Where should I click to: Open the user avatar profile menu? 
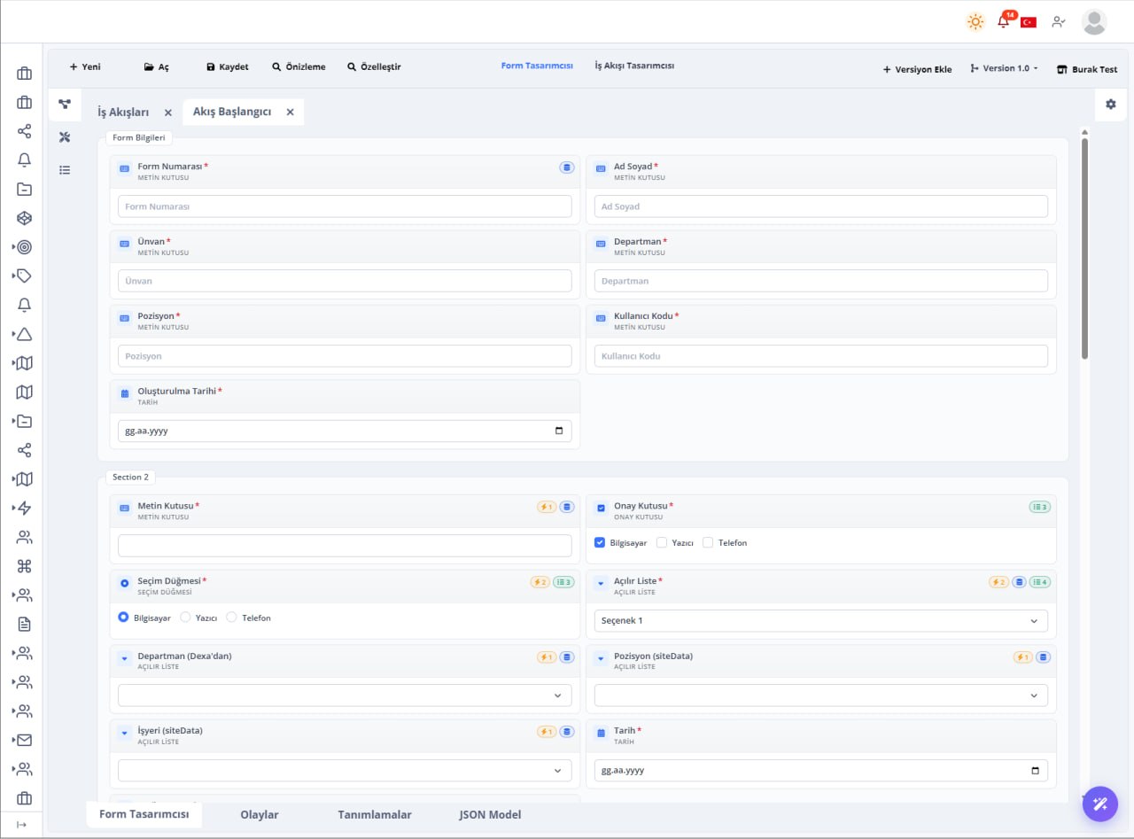tap(1094, 22)
